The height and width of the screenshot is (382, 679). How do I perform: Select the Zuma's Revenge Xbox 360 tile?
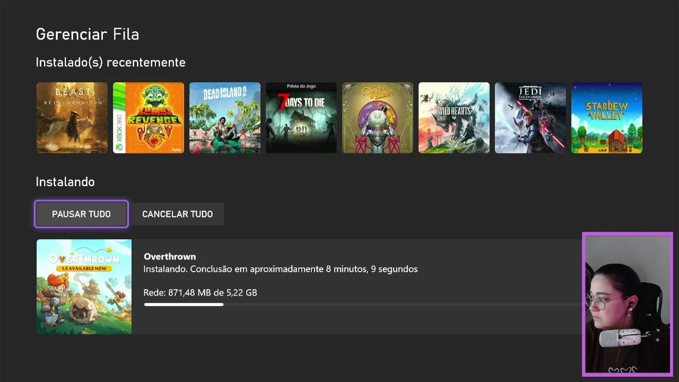149,118
